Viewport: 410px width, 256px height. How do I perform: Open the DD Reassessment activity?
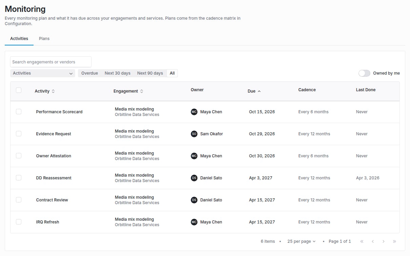click(x=54, y=178)
